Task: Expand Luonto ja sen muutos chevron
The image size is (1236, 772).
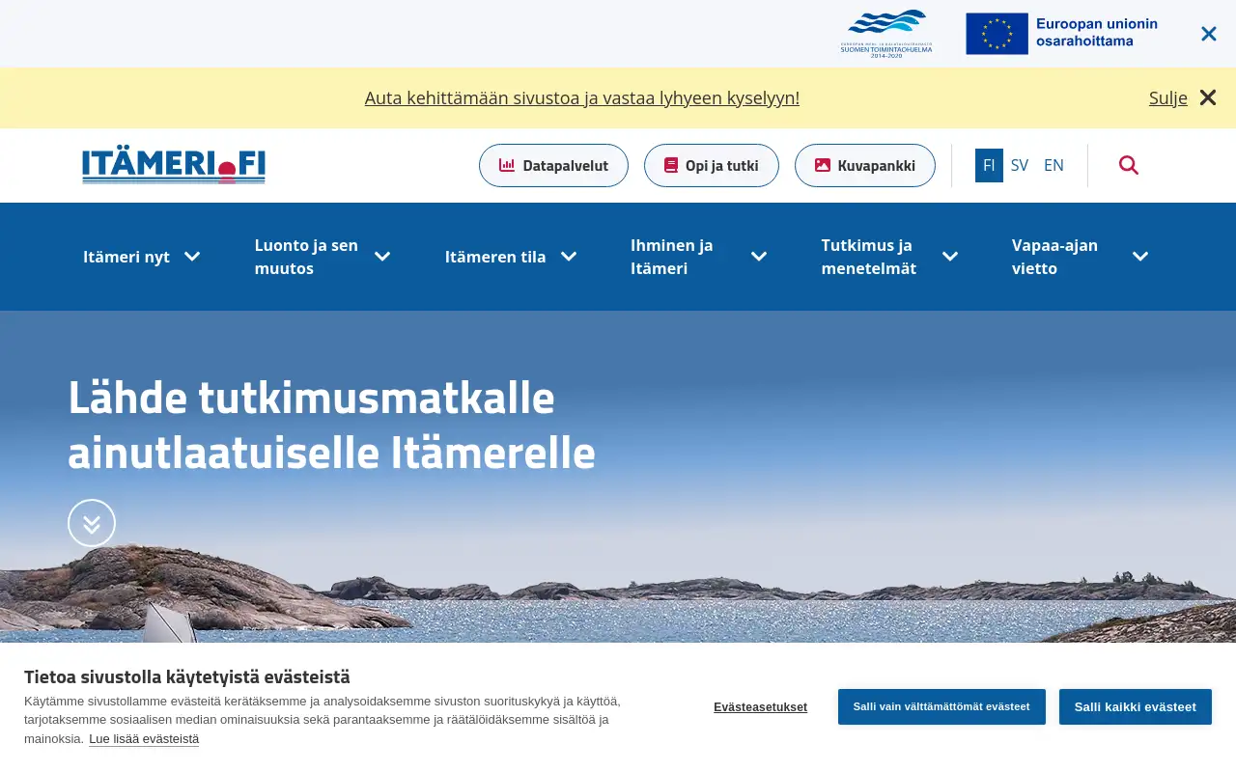Action: 382,257
